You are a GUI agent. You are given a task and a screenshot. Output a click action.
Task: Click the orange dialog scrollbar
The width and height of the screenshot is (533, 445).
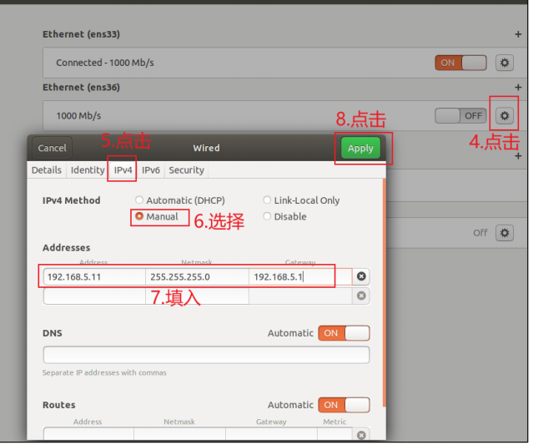click(385, 292)
